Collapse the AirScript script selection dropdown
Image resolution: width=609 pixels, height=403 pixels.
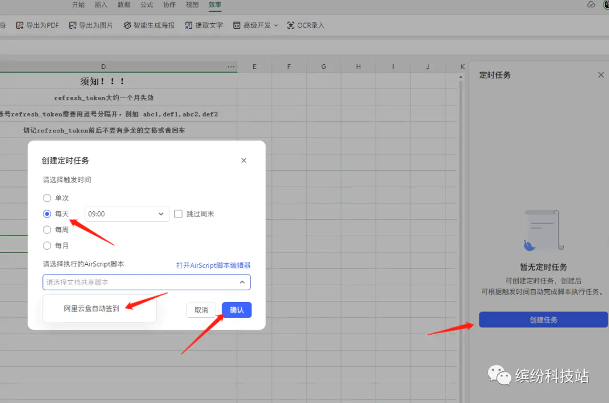242,282
